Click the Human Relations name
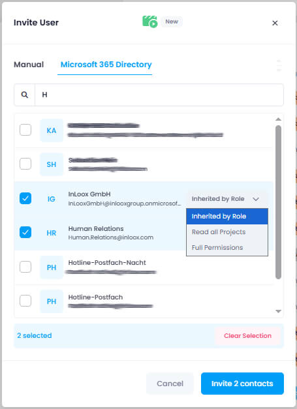 96,228
